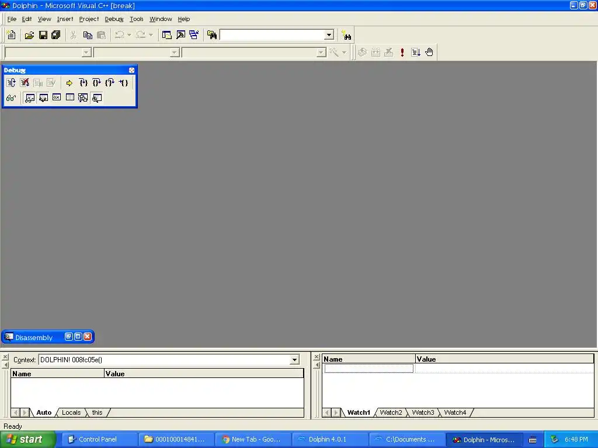
Task: Open the Window List icon
Action: [194, 35]
